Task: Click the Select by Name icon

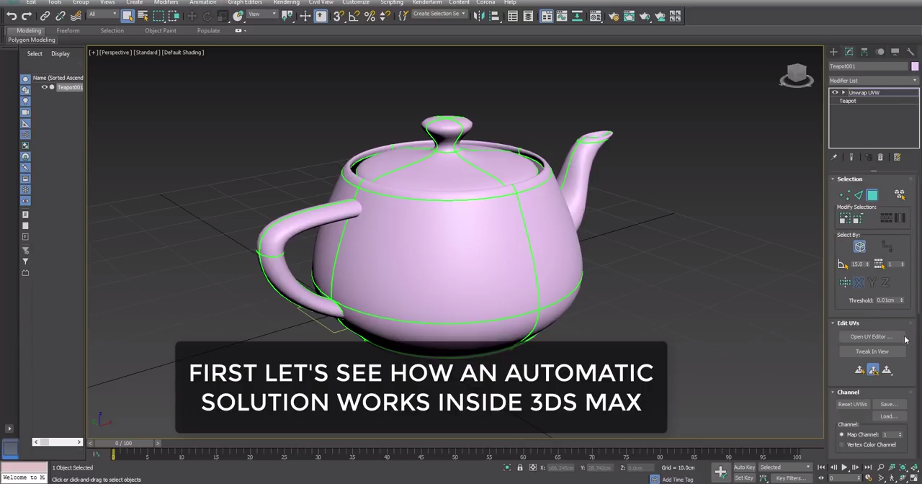Action: click(143, 16)
